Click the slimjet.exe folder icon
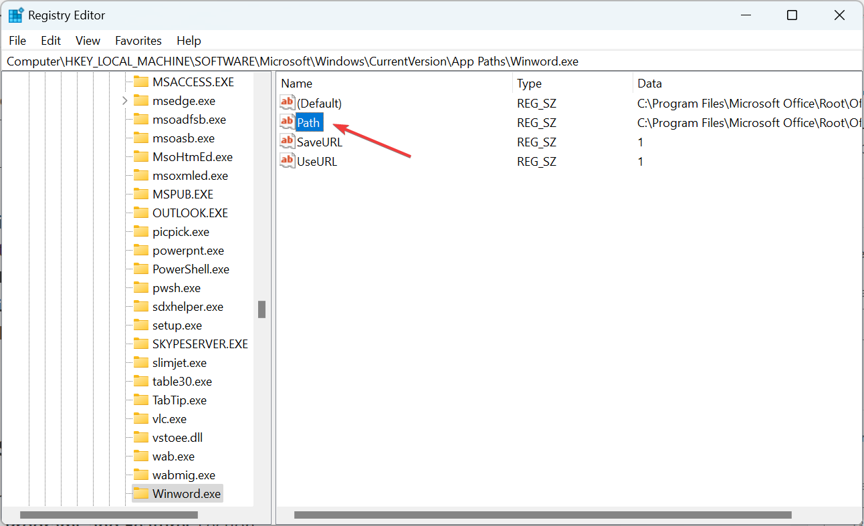864x526 pixels. (x=140, y=363)
